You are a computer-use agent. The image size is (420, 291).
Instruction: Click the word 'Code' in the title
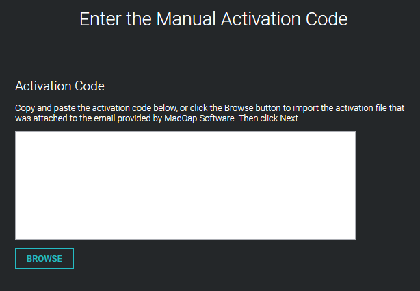point(326,19)
